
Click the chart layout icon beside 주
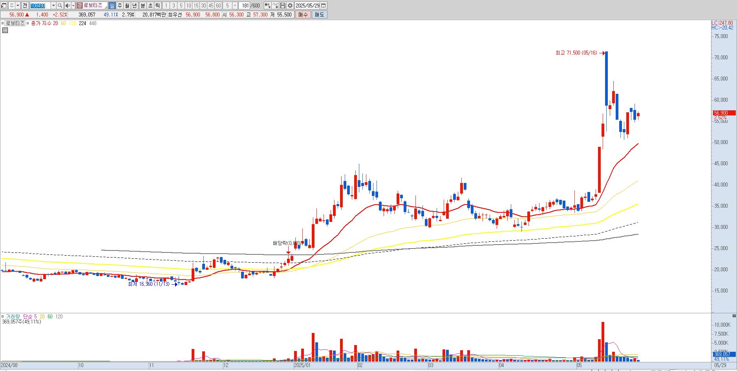point(4,5)
